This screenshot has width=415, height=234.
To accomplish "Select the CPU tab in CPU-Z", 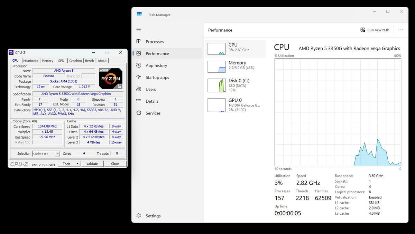I will click(16, 60).
